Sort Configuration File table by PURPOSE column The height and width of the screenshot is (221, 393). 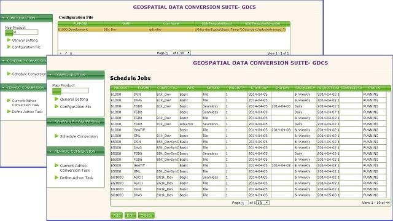click(x=80, y=23)
